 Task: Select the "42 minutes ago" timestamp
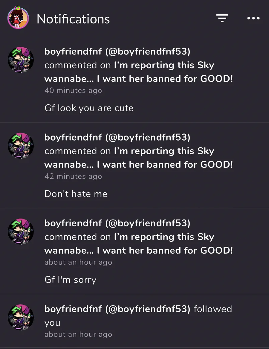click(73, 176)
